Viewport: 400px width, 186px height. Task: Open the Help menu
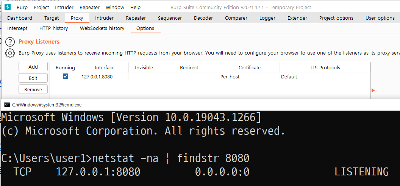coord(135,8)
